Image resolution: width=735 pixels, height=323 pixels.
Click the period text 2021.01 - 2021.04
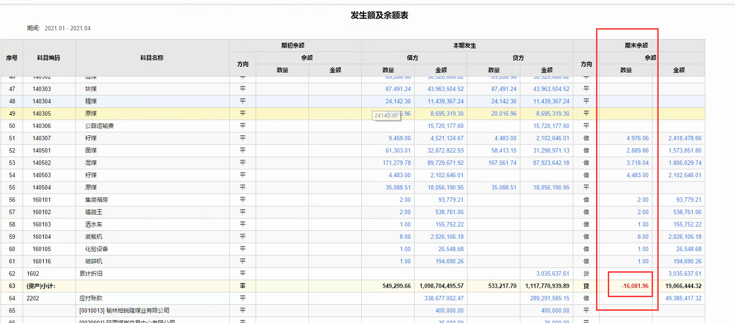(67, 28)
